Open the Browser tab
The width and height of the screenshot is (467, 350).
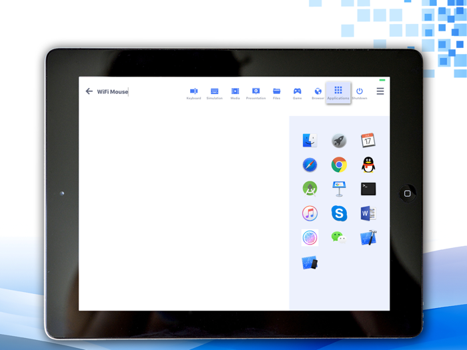click(318, 93)
